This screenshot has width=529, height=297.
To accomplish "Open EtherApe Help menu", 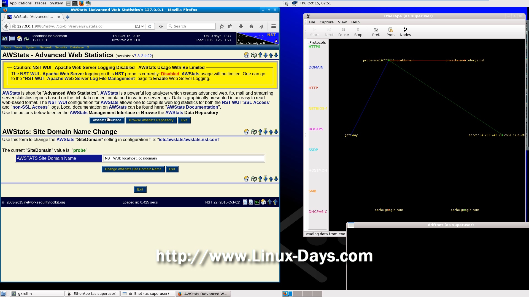I will click(355, 22).
